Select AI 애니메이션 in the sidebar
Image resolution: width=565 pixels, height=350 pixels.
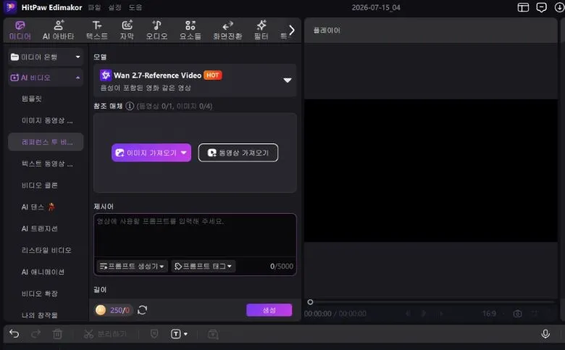pos(43,272)
